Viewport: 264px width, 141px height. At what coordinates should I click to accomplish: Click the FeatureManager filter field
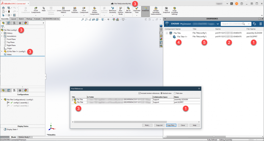[24, 27]
